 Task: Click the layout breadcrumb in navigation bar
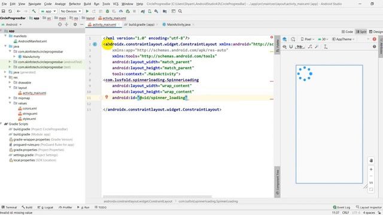[x=88, y=18]
